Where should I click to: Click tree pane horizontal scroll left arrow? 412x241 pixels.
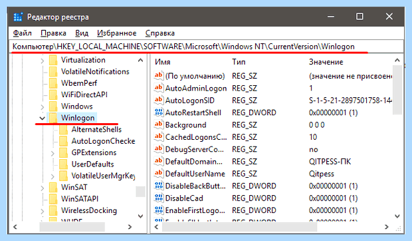pyautogui.click(x=15, y=227)
